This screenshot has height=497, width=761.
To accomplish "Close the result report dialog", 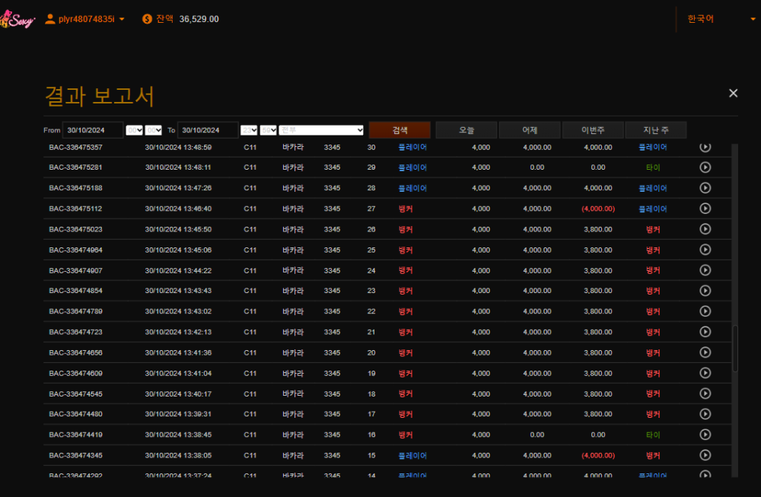I will point(733,93).
